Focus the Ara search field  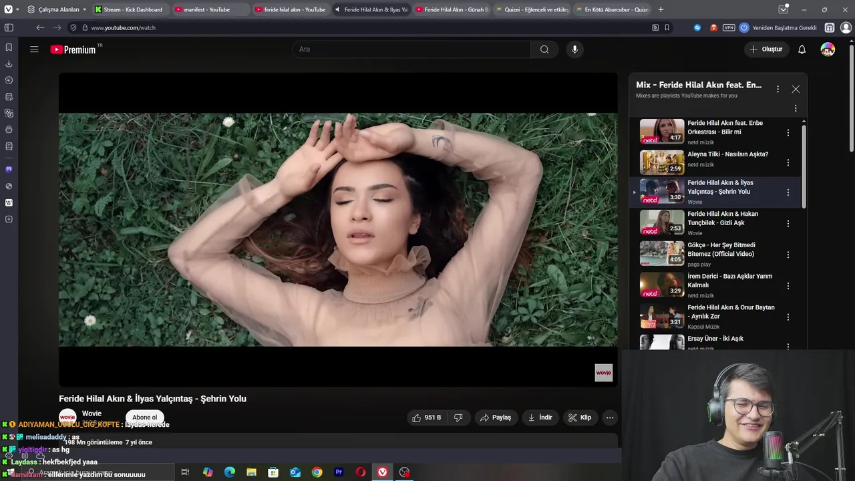coord(411,49)
